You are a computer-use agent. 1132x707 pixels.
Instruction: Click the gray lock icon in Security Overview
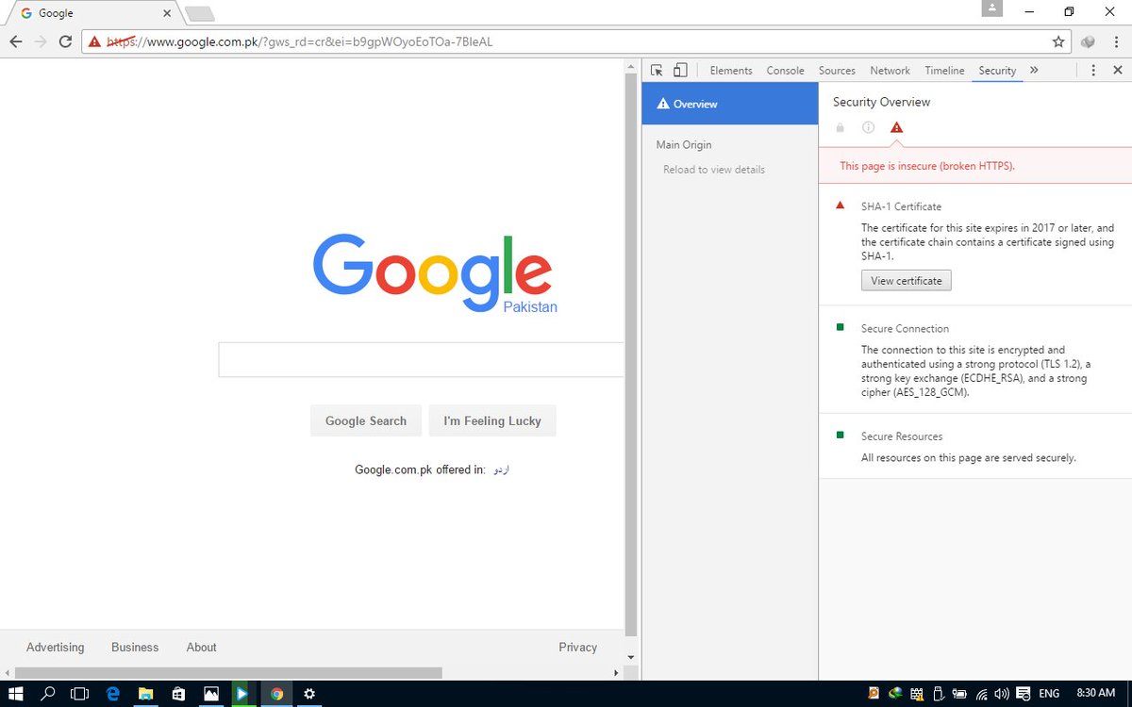pos(841,127)
